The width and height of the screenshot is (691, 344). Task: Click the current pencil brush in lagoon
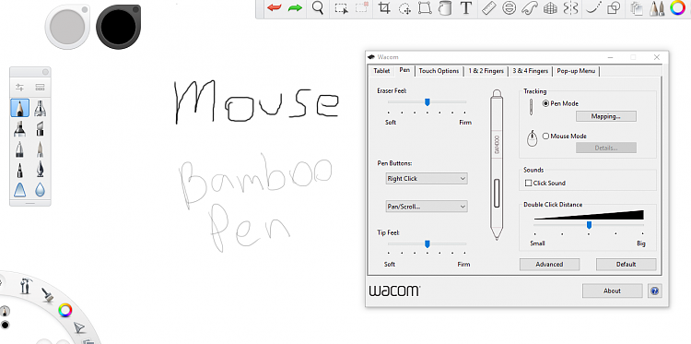tap(5, 312)
